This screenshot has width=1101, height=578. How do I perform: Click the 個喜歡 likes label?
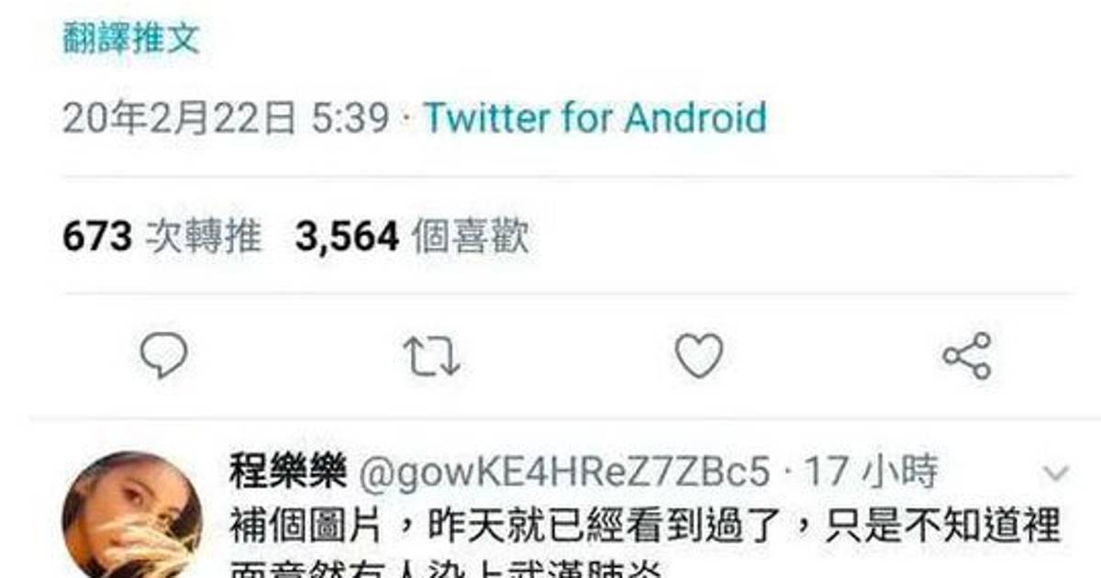coord(471,238)
